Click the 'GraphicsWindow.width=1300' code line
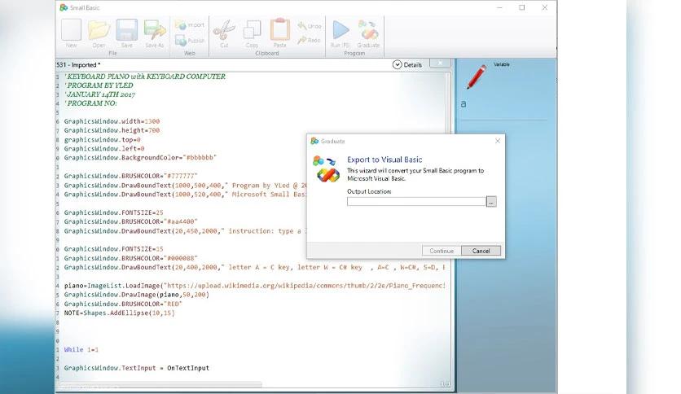The height and width of the screenshot is (394, 681). 112,121
